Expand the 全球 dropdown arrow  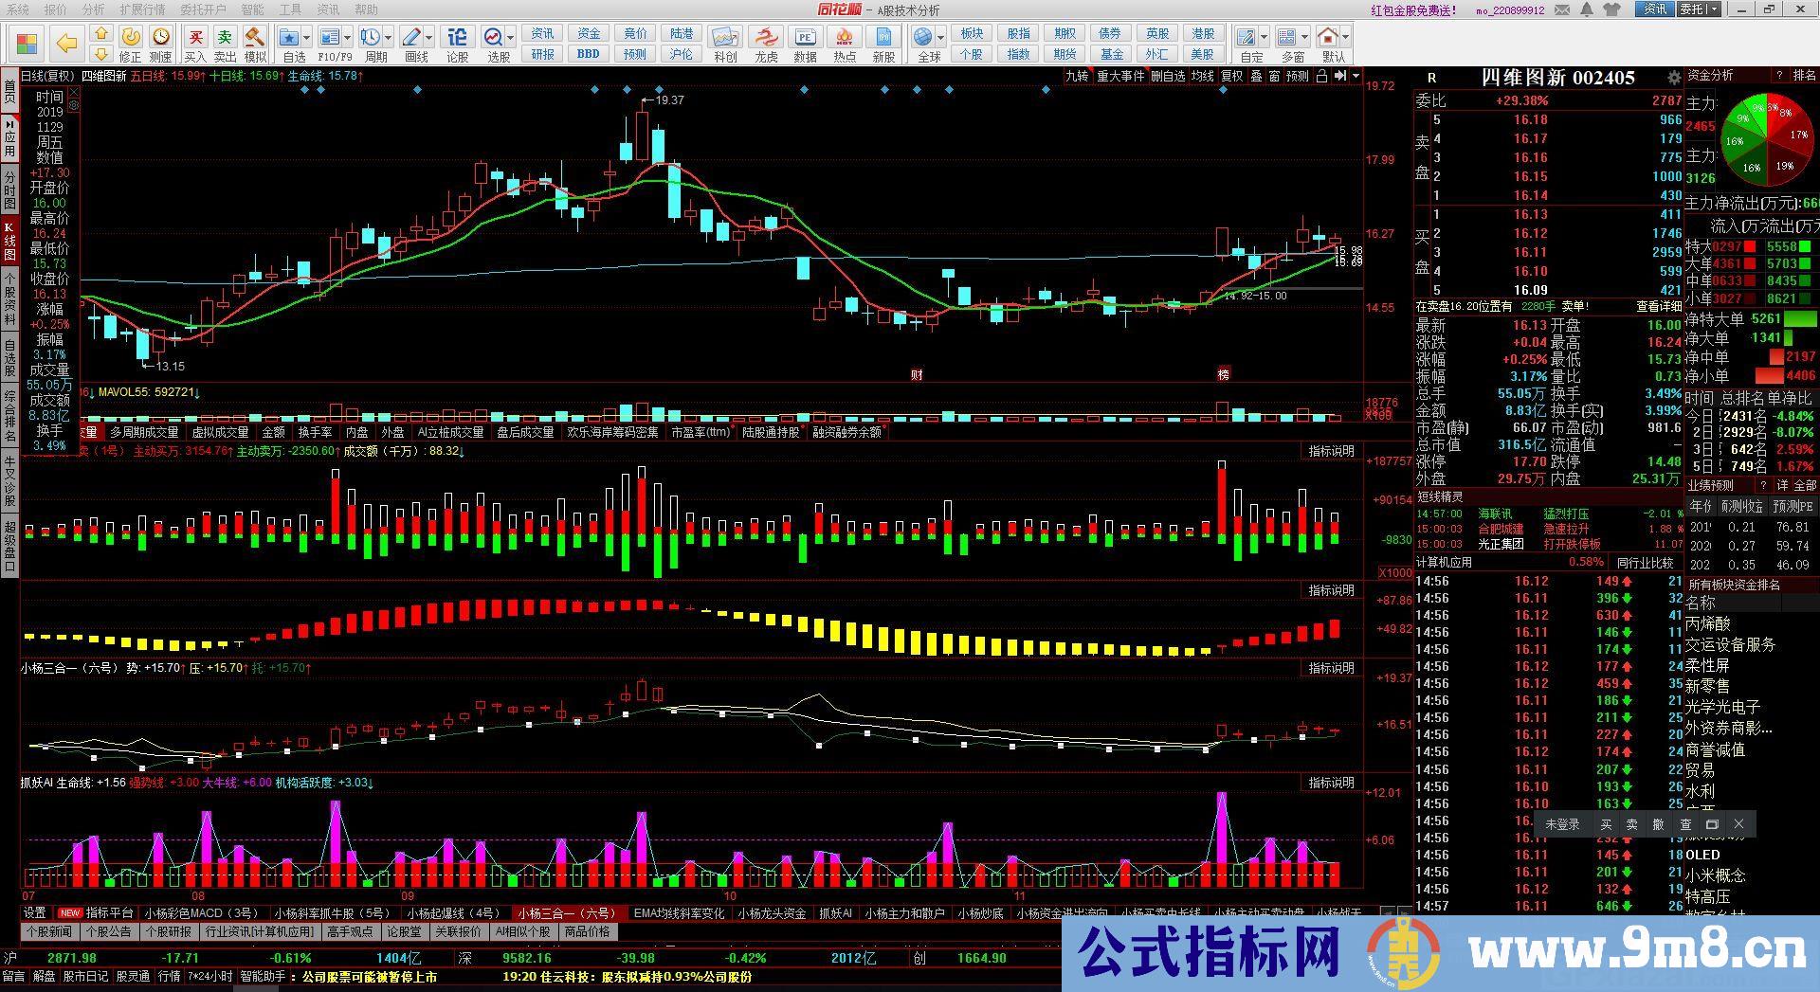[x=940, y=38]
